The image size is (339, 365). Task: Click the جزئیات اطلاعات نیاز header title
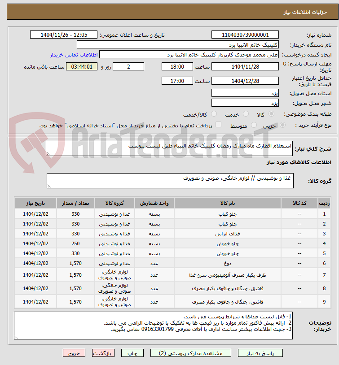click(x=305, y=12)
